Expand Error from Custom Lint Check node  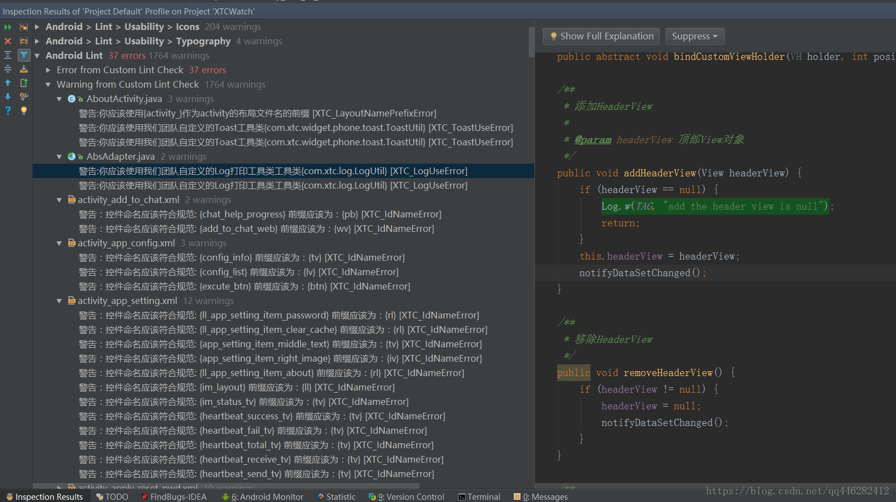48,70
